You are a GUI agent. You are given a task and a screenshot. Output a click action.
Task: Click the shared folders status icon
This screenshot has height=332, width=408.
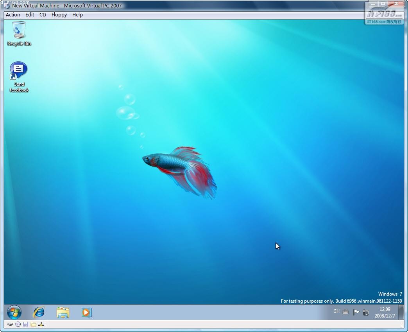tap(33, 325)
